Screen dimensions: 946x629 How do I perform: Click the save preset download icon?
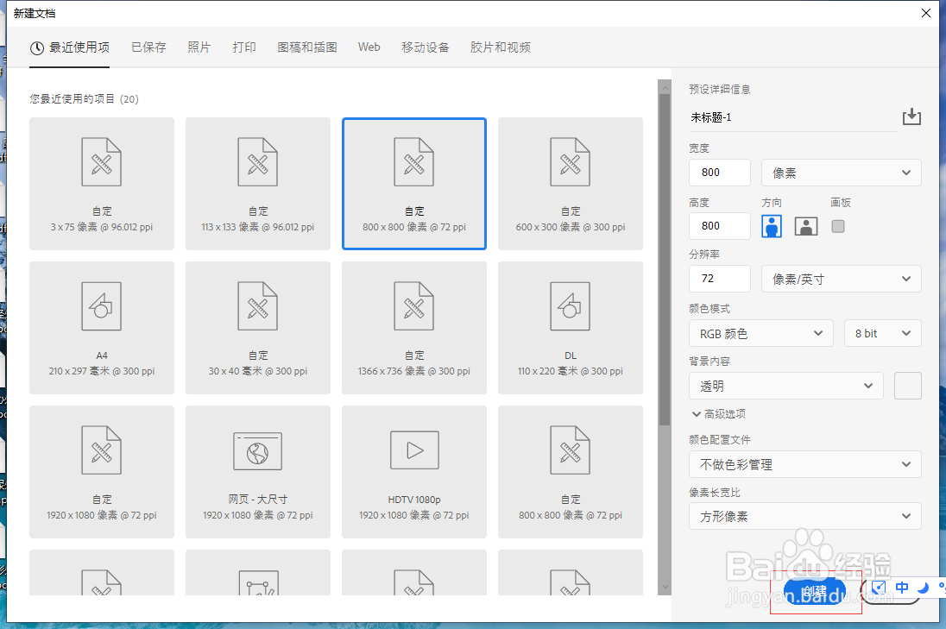pos(912,116)
